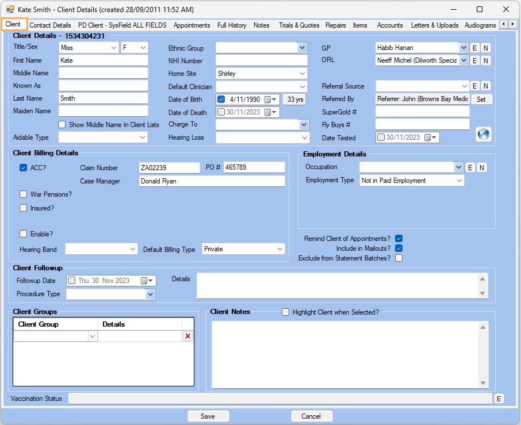Click inside the Claim Number field
Screen dimensions: 521x425
coord(170,167)
